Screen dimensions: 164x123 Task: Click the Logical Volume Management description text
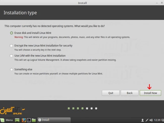click(x=65, y=60)
